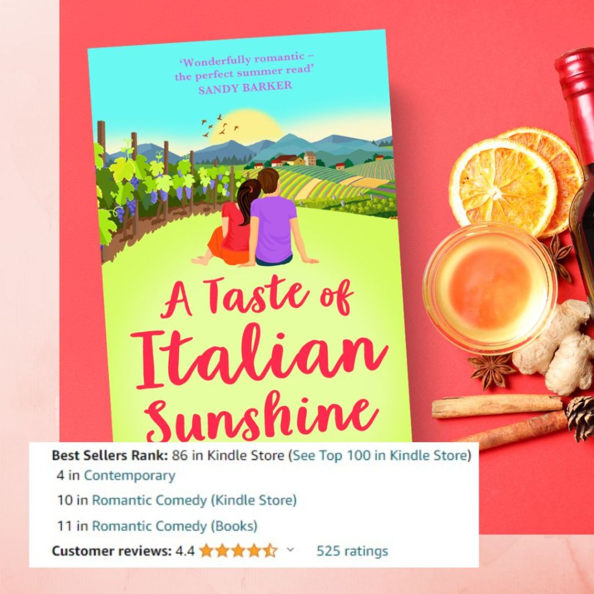The width and height of the screenshot is (594, 594).
Task: View the 525 ratings link
Action: click(x=352, y=551)
